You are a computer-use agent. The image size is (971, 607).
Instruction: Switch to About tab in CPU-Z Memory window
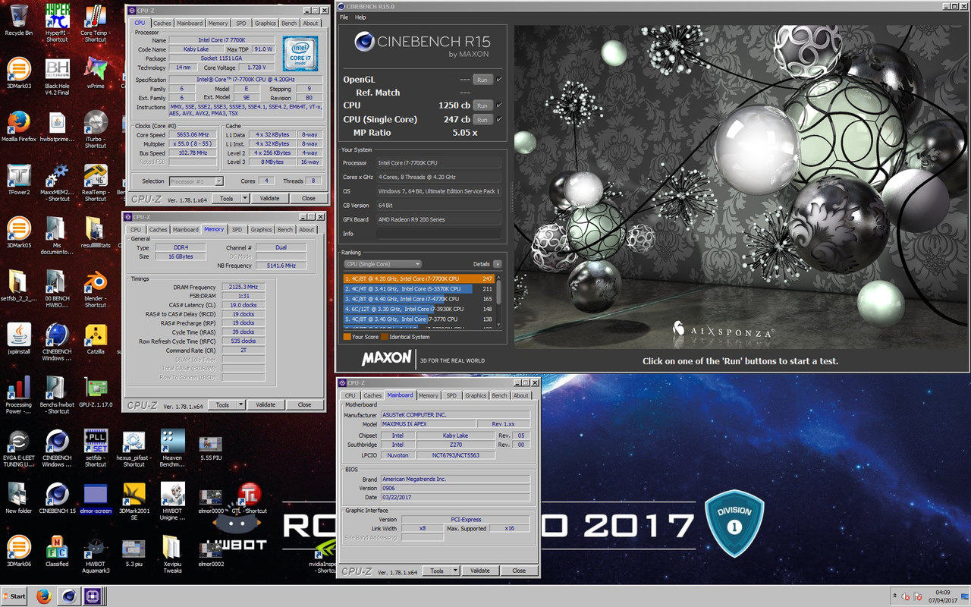(x=306, y=230)
